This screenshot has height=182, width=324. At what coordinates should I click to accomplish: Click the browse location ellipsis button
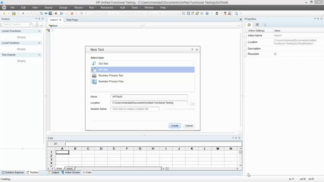192,103
